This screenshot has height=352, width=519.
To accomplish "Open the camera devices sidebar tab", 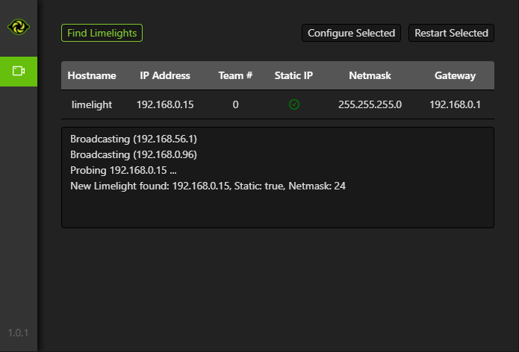I will pos(19,72).
